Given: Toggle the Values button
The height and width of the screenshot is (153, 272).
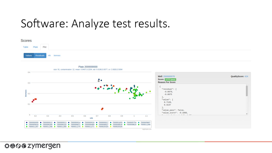Looking at the screenshot, I should (29, 56).
